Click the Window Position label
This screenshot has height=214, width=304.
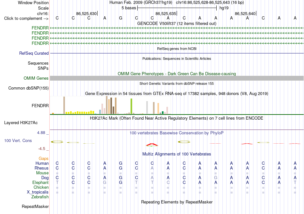click(x=33, y=3)
